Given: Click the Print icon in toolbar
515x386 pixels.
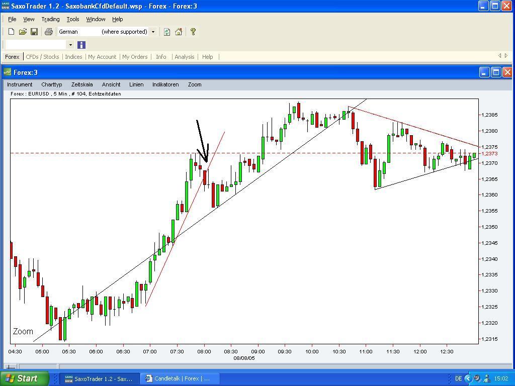Looking at the screenshot, I should pyautogui.click(x=48, y=32).
